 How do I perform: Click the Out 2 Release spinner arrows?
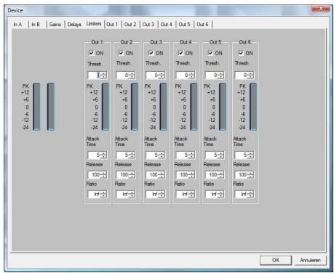point(132,174)
